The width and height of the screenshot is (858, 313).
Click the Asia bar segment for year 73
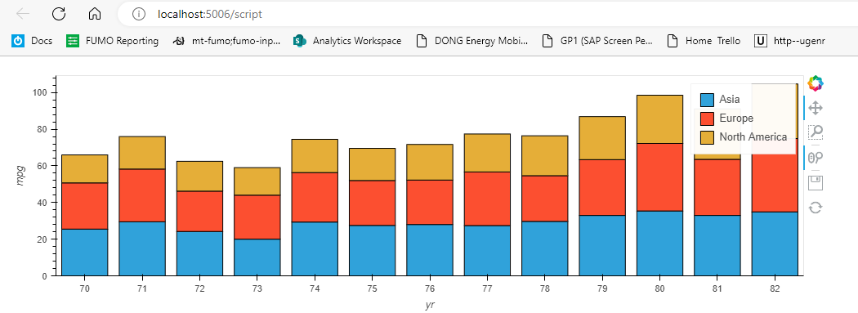tap(257, 257)
